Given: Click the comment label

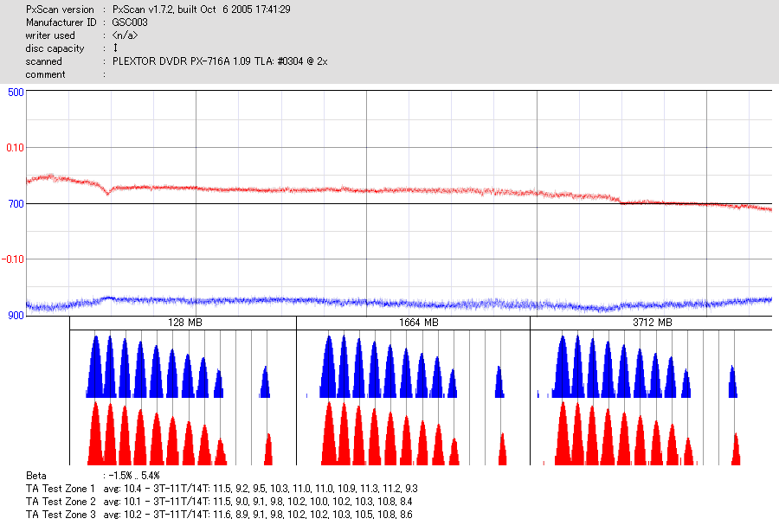Looking at the screenshot, I should coord(45,74).
